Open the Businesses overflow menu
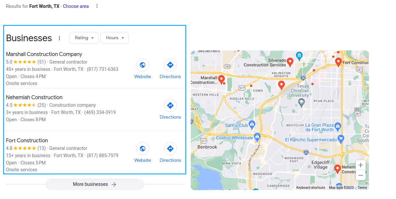396x199 pixels. [x=59, y=38]
